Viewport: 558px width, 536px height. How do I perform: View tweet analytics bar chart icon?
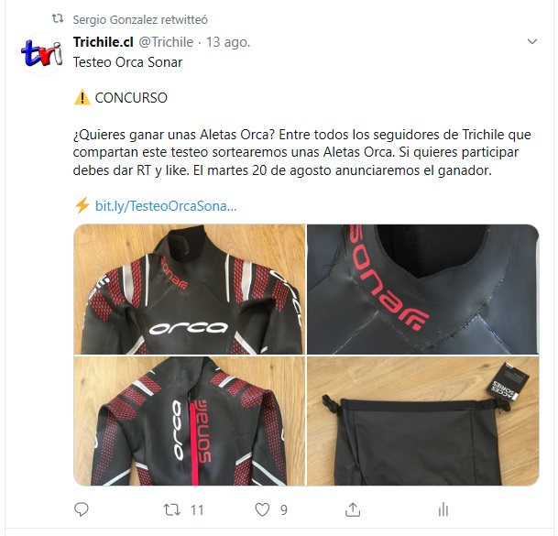(x=443, y=509)
